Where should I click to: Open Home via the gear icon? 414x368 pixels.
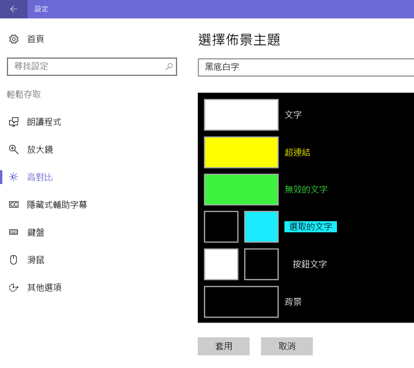[x=14, y=39]
